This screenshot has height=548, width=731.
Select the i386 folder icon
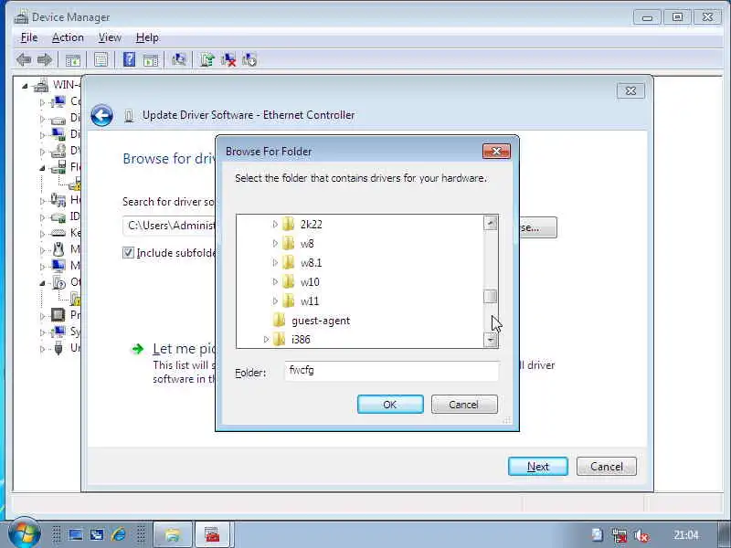click(x=280, y=339)
